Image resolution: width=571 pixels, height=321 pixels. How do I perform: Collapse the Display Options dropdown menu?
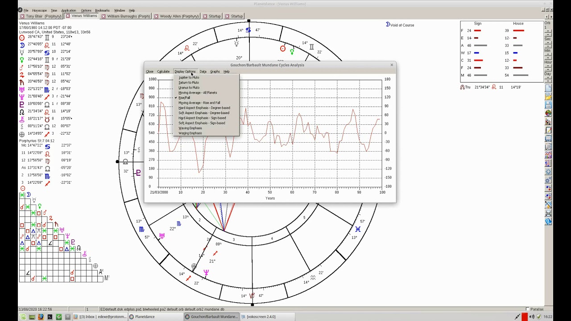[185, 71]
